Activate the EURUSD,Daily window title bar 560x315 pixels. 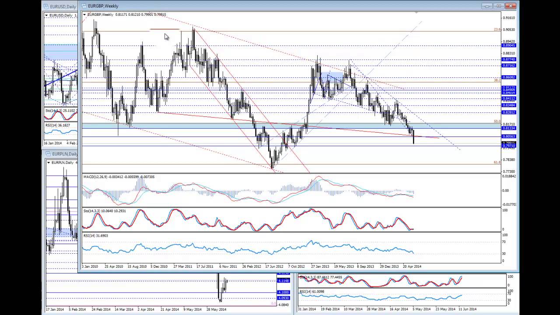click(60, 7)
